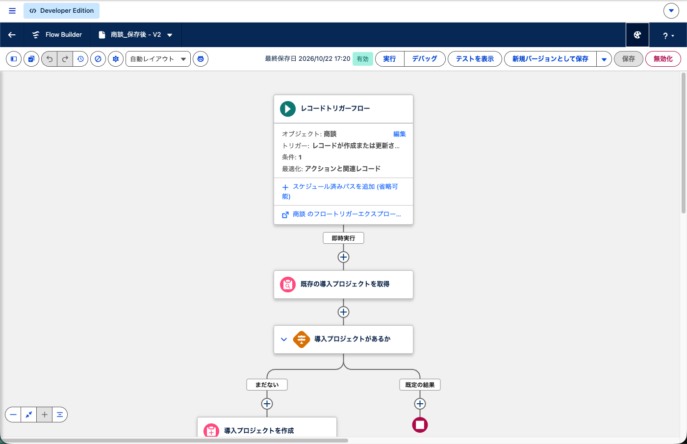Open the top-right circular dropdown menu
687x444 pixels.
click(671, 10)
